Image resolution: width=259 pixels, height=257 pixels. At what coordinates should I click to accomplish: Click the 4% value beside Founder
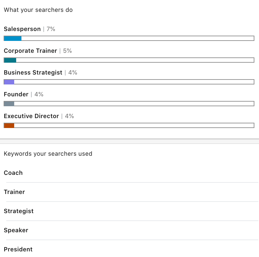click(39, 94)
